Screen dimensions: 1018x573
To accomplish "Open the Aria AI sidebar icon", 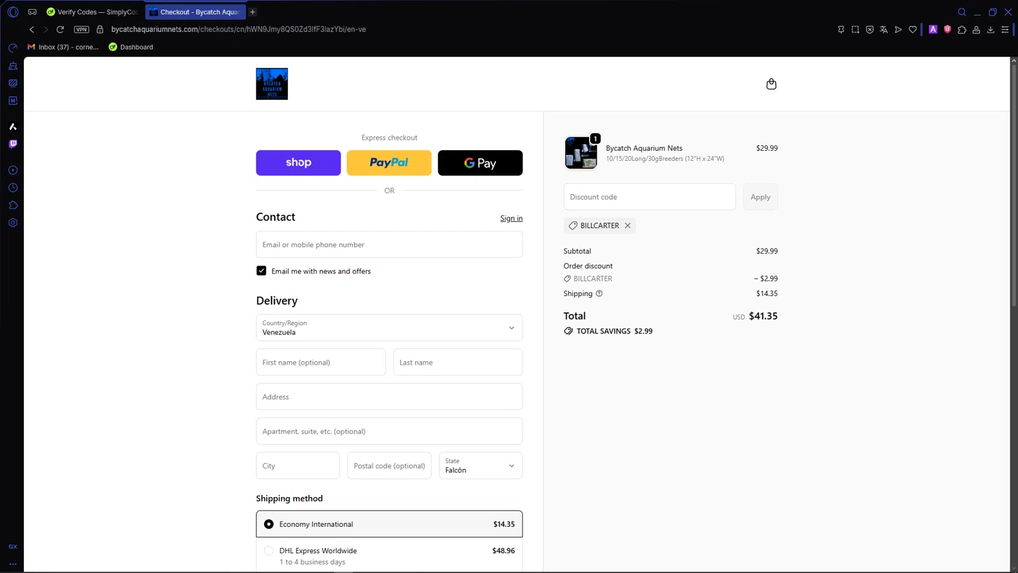I will (13, 126).
